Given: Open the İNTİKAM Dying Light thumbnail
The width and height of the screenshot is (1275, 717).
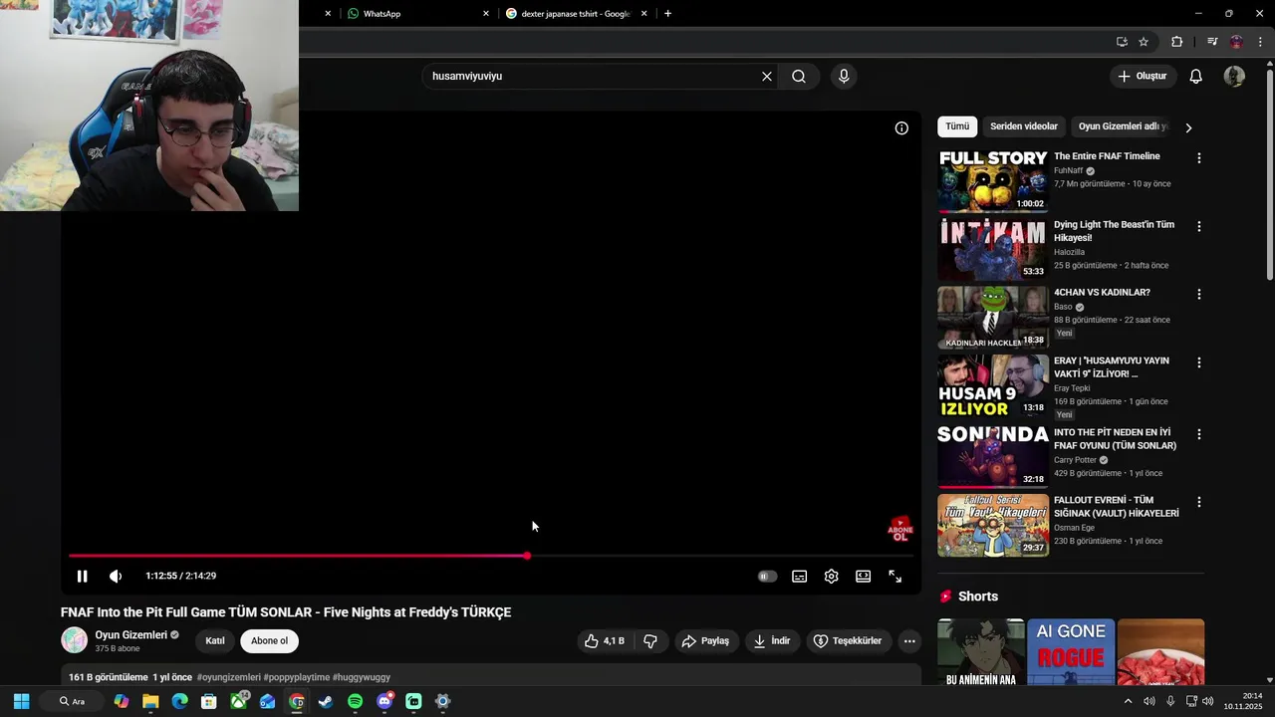Looking at the screenshot, I should click(x=993, y=249).
